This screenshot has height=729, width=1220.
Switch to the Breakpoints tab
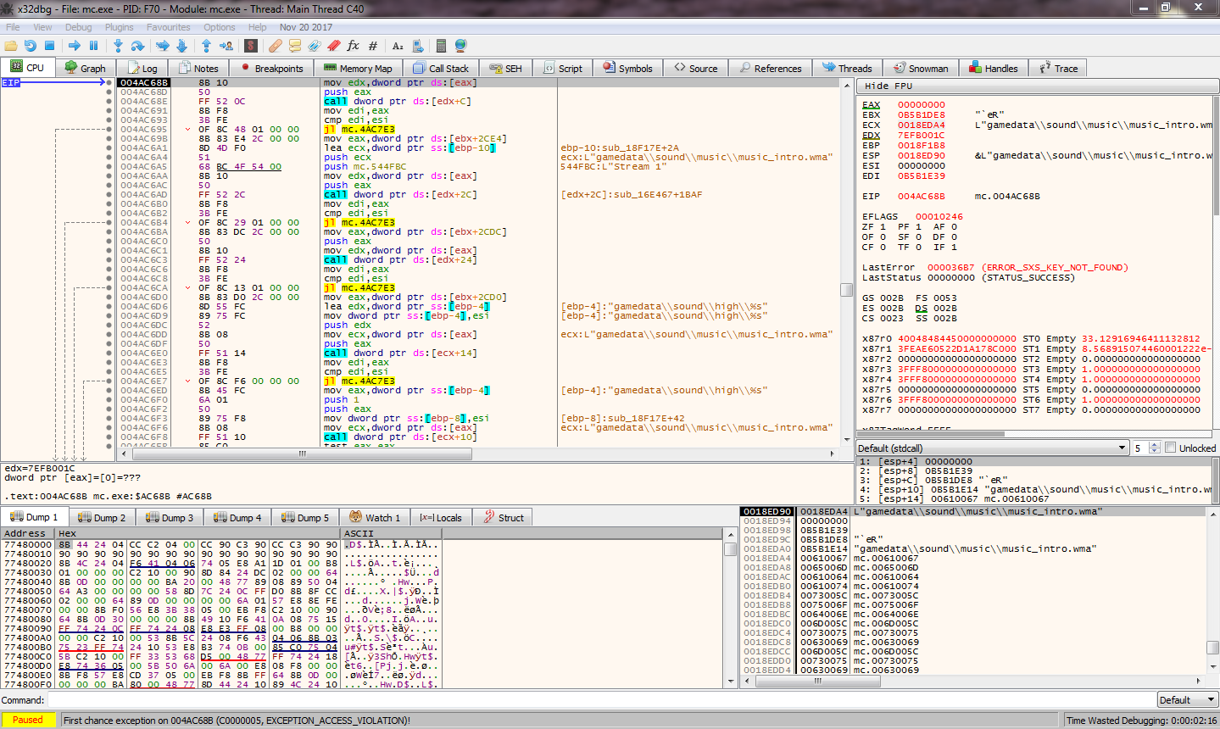point(271,69)
